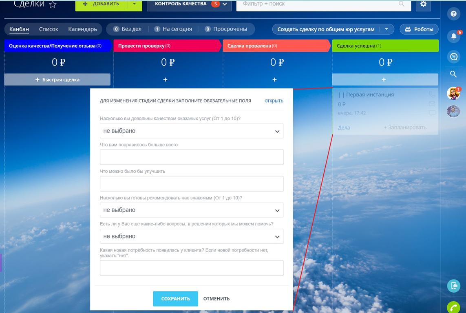The width and height of the screenshot is (466, 313).
Task: Click the открыть link in dialog
Action: pos(274,101)
